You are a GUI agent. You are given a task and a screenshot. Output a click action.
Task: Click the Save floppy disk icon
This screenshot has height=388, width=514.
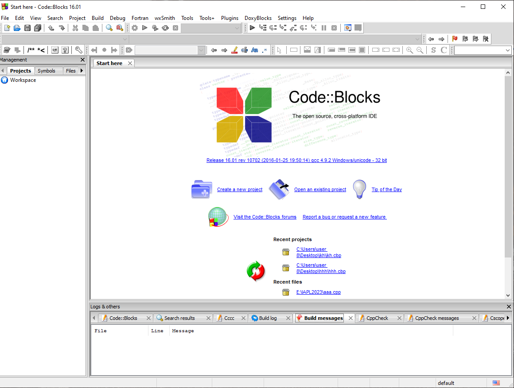pos(27,28)
